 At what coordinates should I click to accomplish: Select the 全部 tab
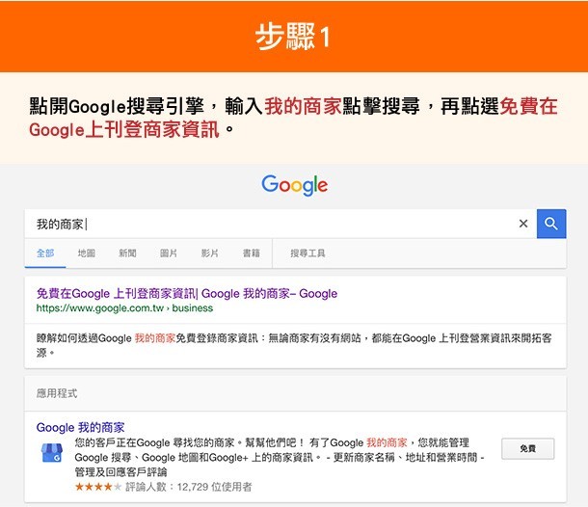(45, 253)
